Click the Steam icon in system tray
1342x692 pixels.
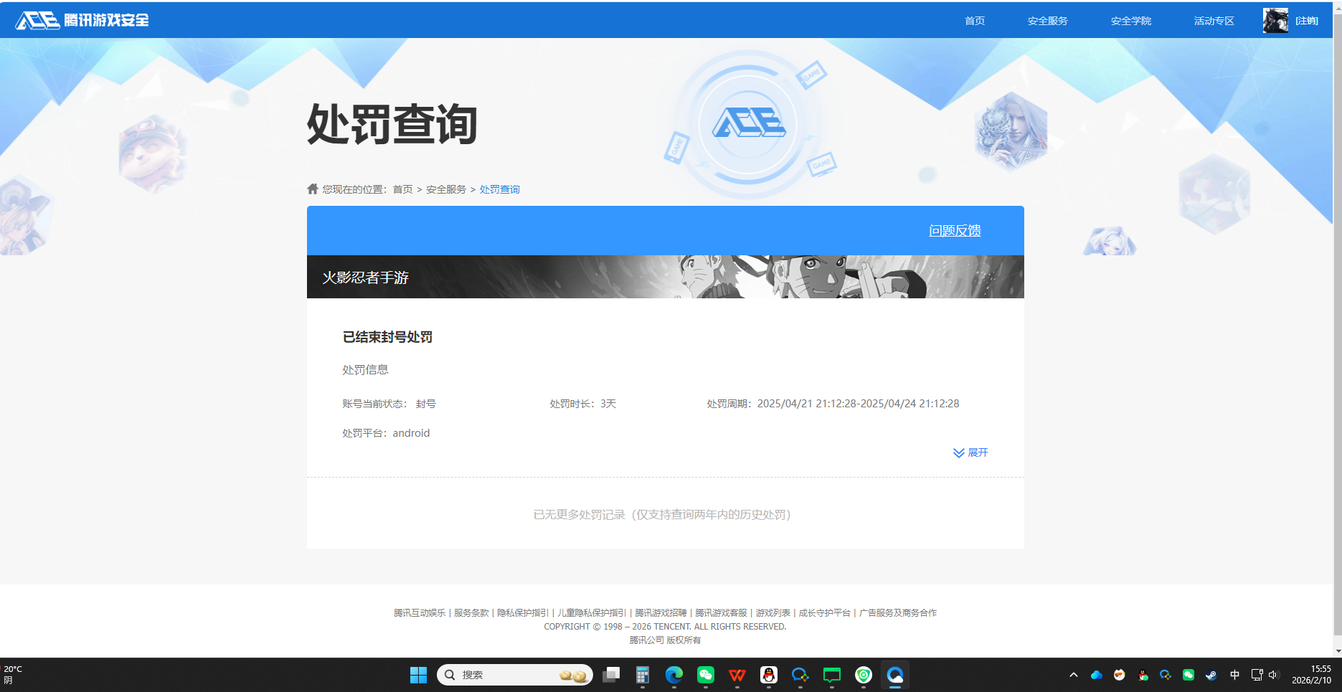pyautogui.click(x=1211, y=675)
